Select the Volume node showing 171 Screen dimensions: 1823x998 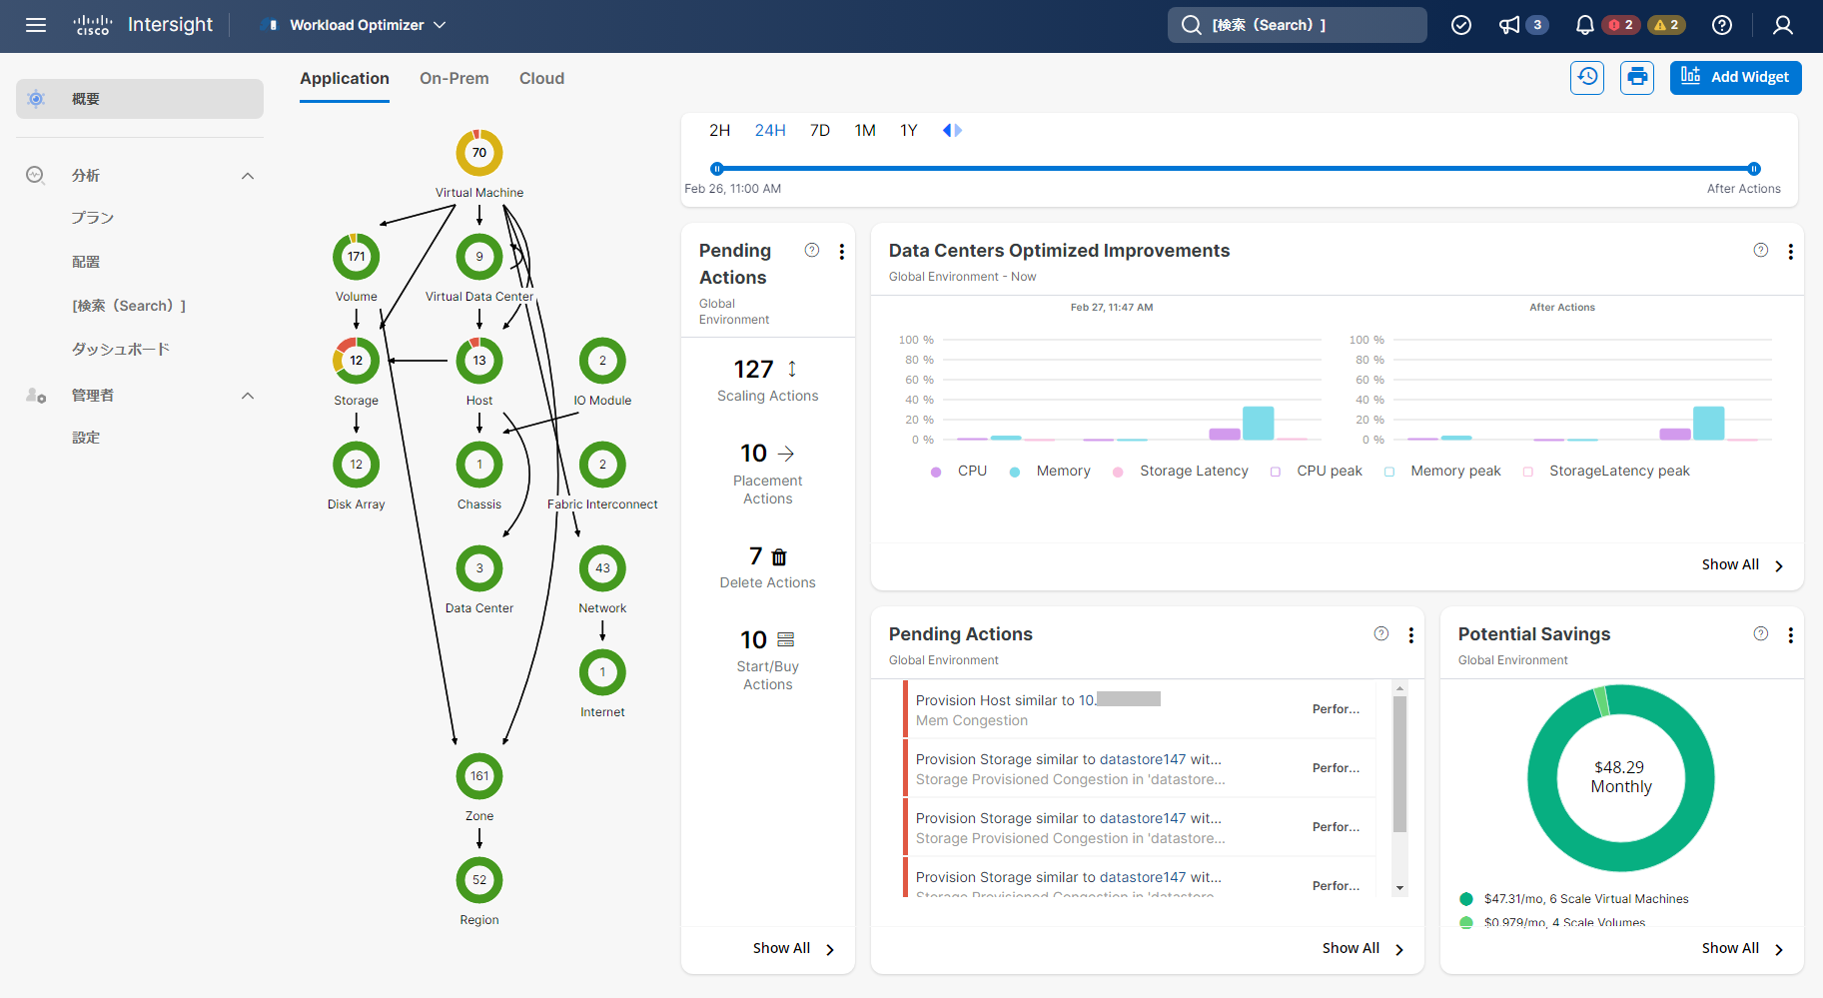(357, 257)
